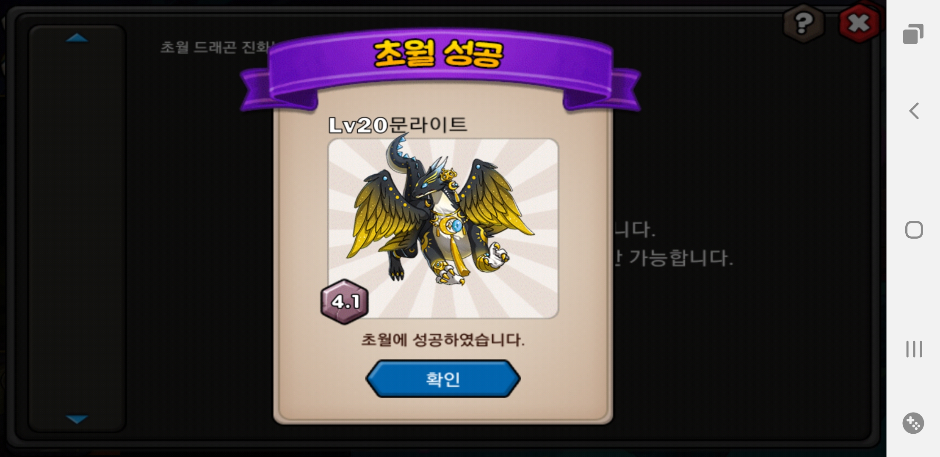Select the Moonlight dragon portrait image
Image resolution: width=940 pixels, height=457 pixels.
(x=443, y=228)
